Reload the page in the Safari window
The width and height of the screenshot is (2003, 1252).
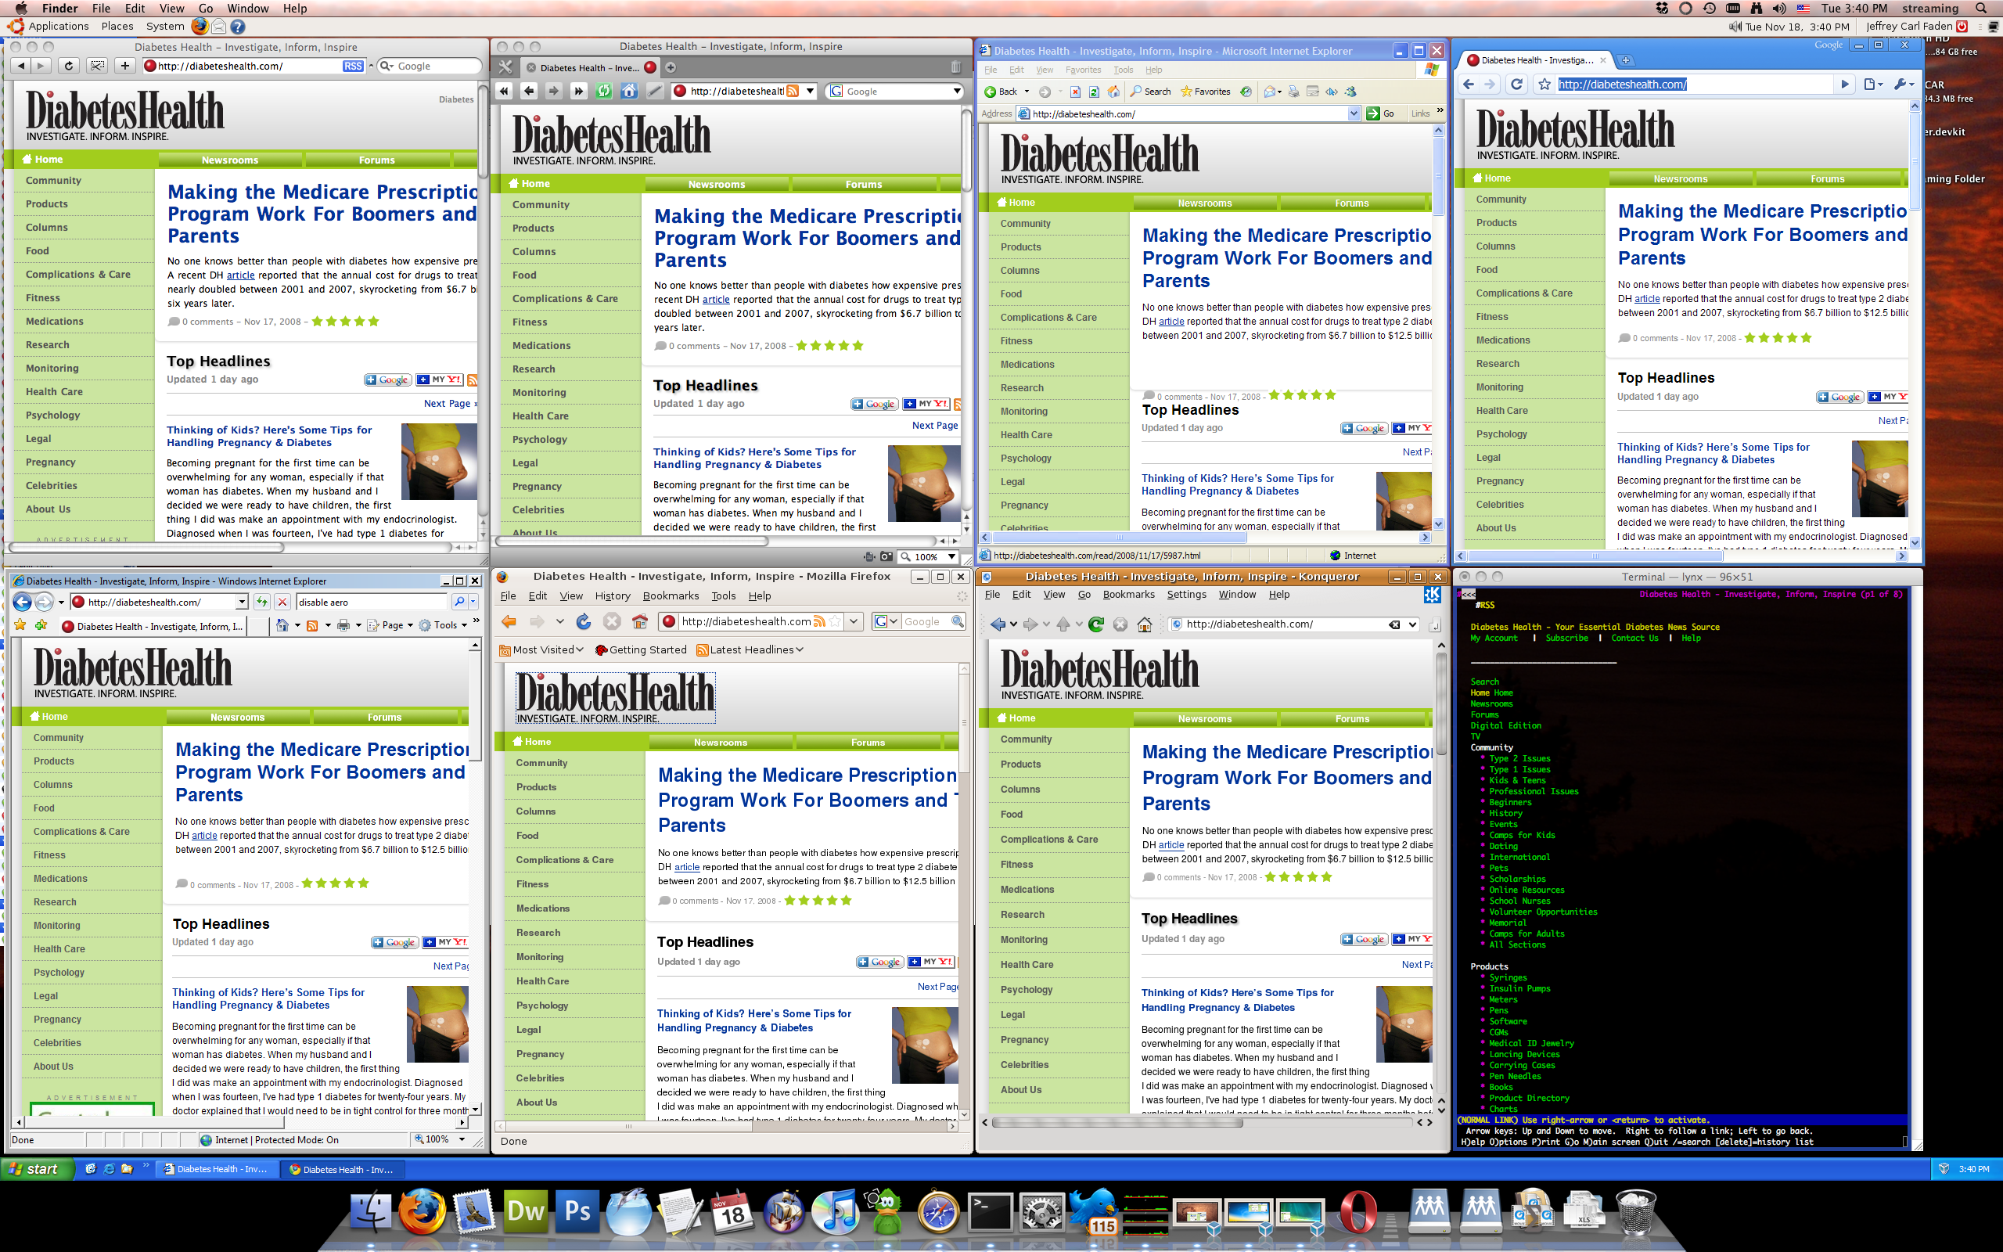(x=69, y=67)
